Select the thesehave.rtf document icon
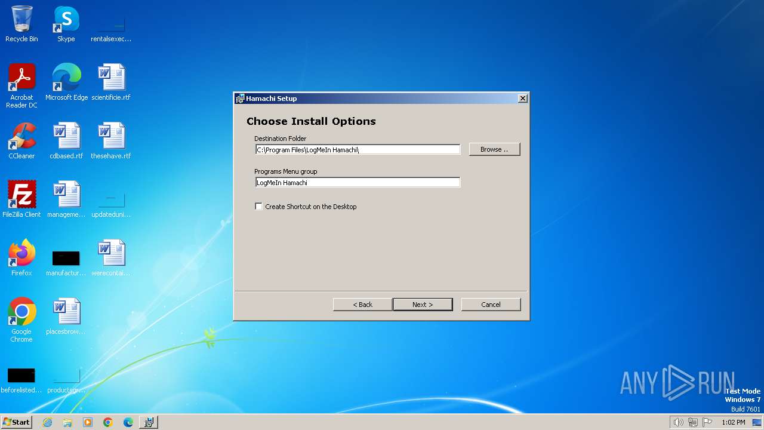The height and width of the screenshot is (430, 764). (x=111, y=141)
